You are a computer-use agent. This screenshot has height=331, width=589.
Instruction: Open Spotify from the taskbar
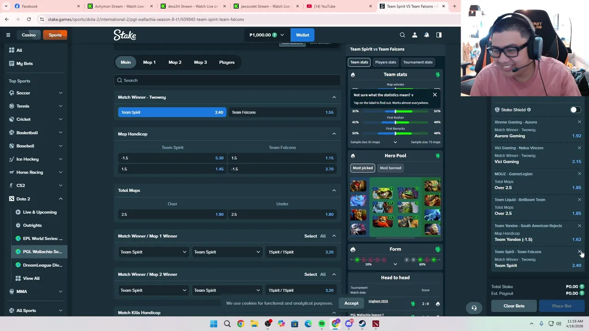(322, 324)
